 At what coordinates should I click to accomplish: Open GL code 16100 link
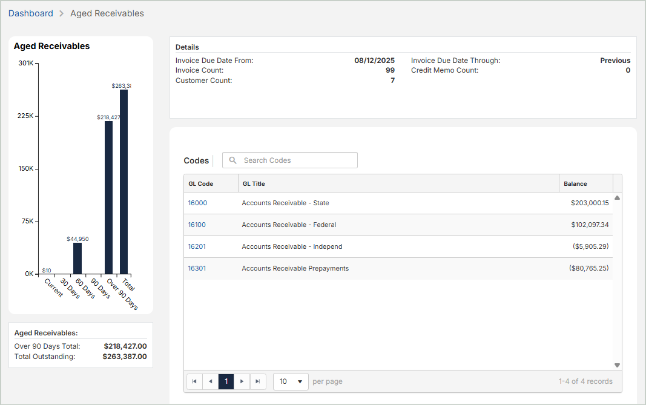tap(197, 225)
